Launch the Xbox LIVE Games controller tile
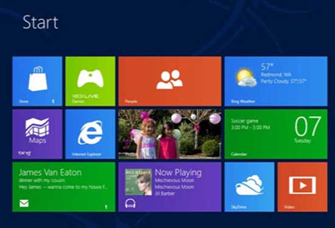 pyautogui.click(x=90, y=81)
